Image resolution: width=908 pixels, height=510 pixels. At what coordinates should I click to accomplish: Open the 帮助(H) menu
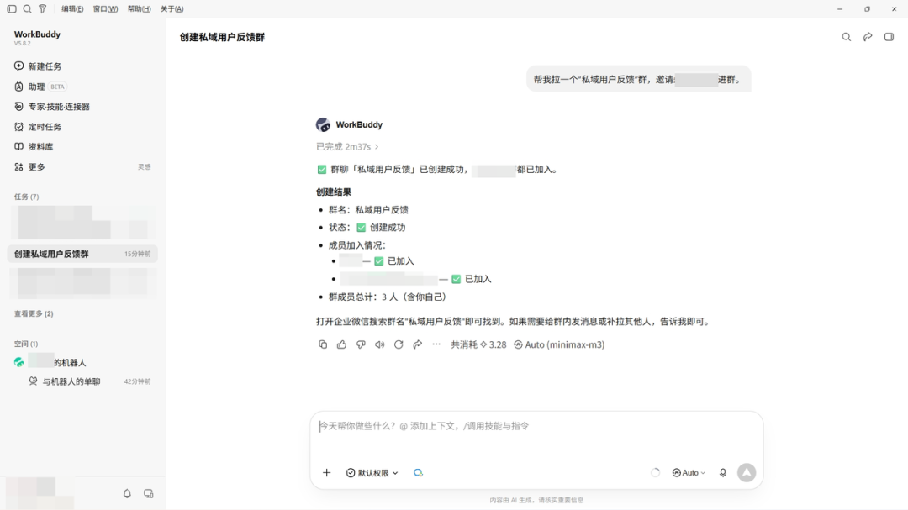tap(139, 8)
